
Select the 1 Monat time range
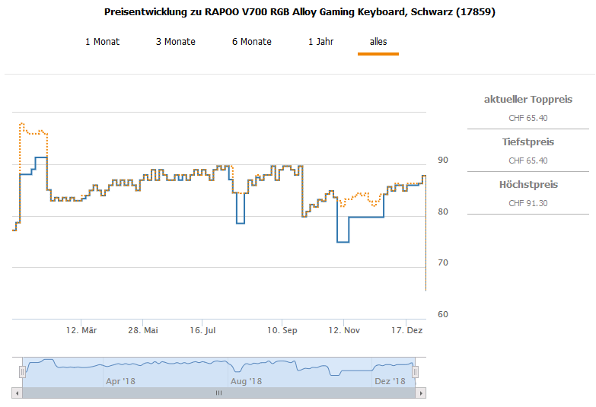pos(102,42)
